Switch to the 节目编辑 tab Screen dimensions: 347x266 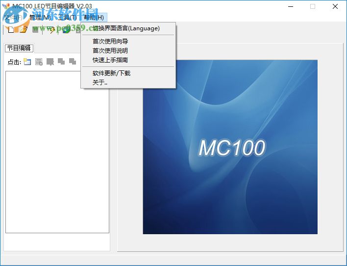coord(19,48)
